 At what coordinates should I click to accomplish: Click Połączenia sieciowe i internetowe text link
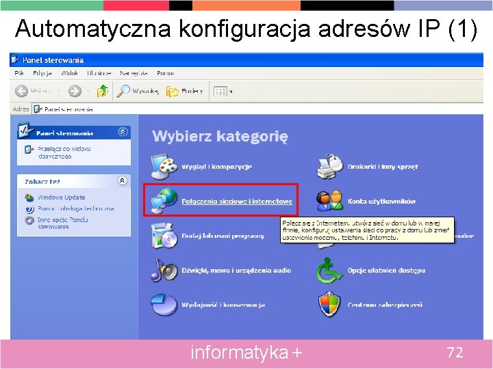[237, 201]
